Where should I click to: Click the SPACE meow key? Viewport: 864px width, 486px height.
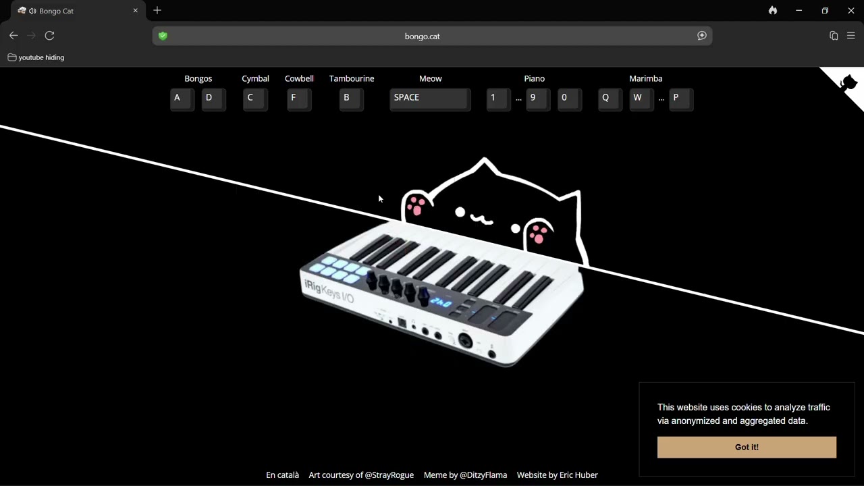[430, 99]
